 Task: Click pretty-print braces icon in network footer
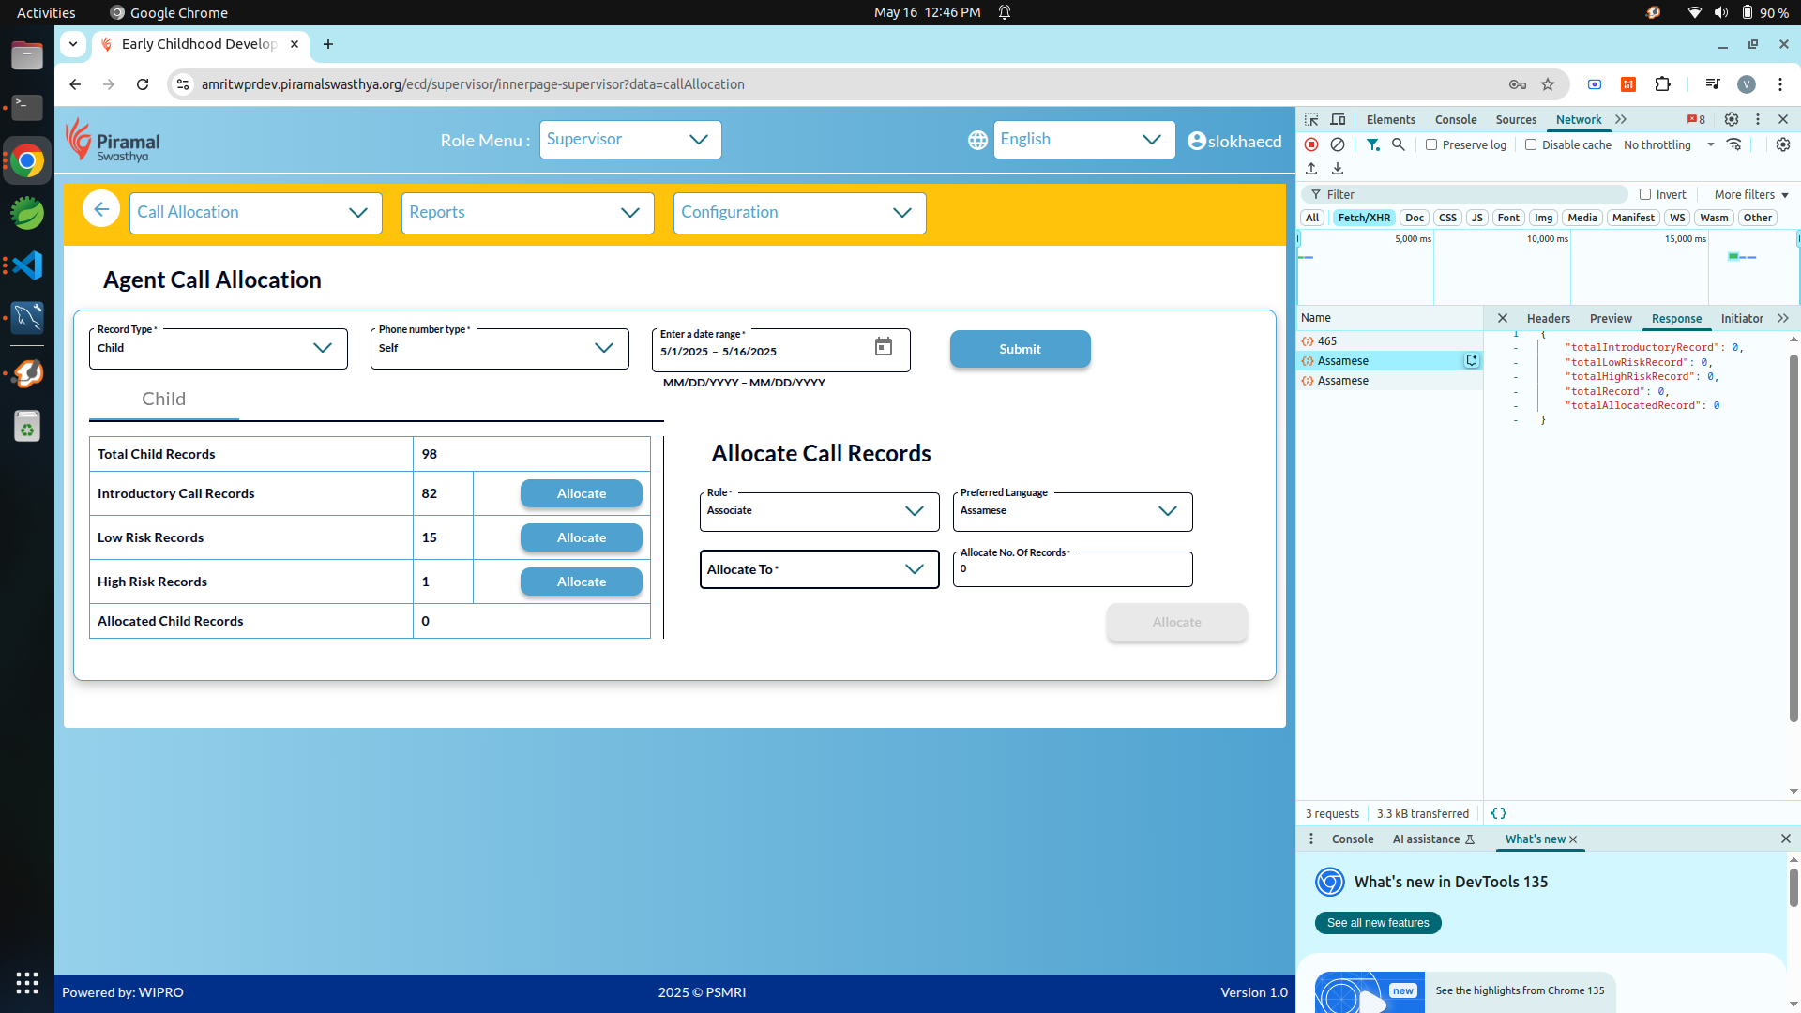(1499, 813)
